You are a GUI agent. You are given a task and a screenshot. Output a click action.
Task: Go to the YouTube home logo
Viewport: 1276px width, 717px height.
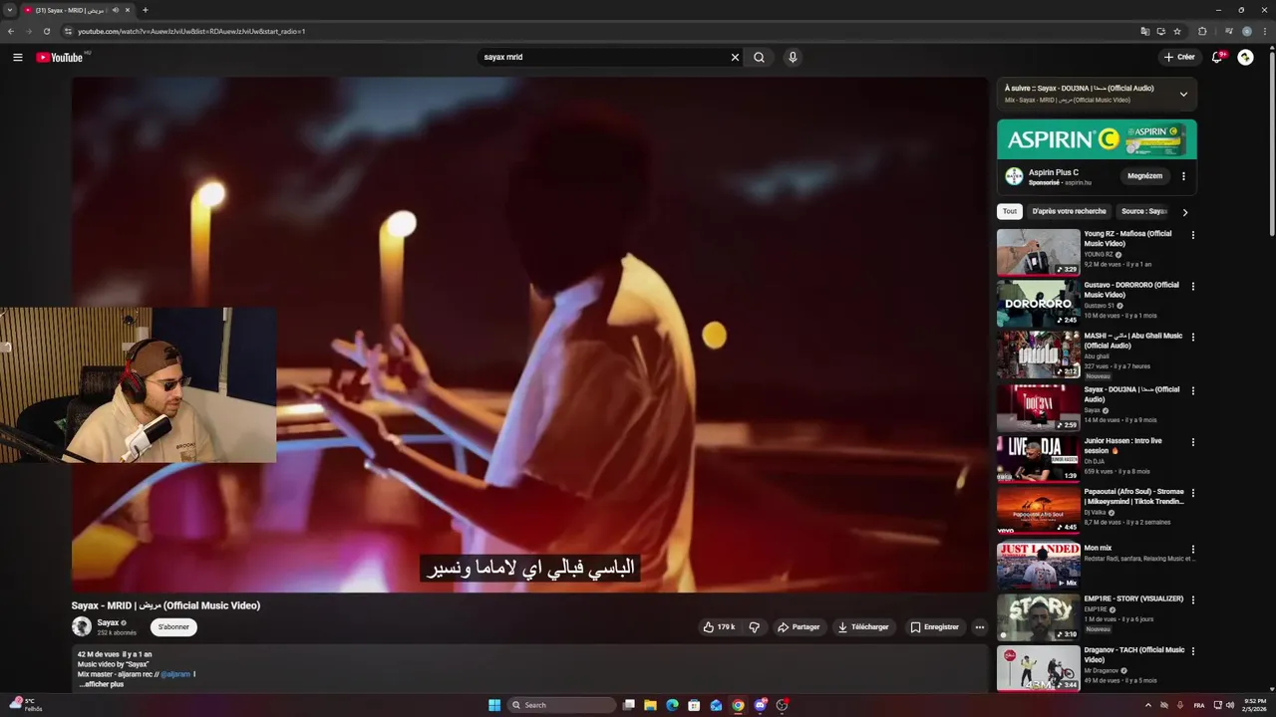click(x=60, y=57)
